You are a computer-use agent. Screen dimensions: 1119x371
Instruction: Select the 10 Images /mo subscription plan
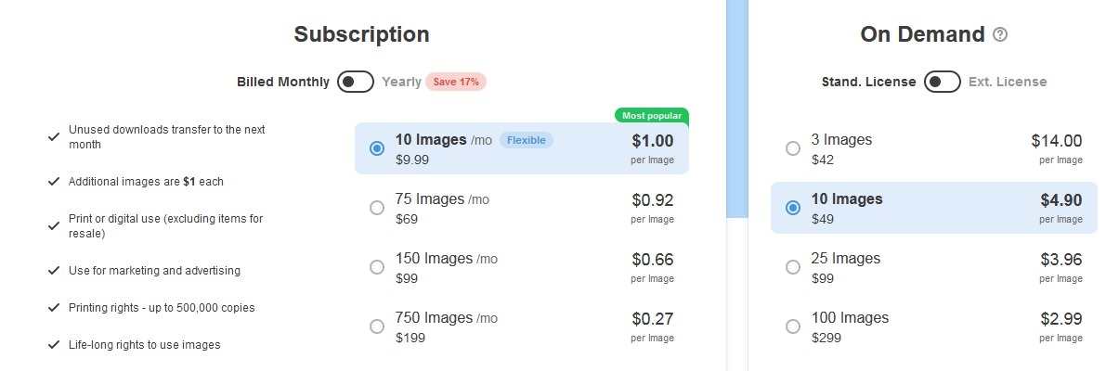[x=522, y=148]
